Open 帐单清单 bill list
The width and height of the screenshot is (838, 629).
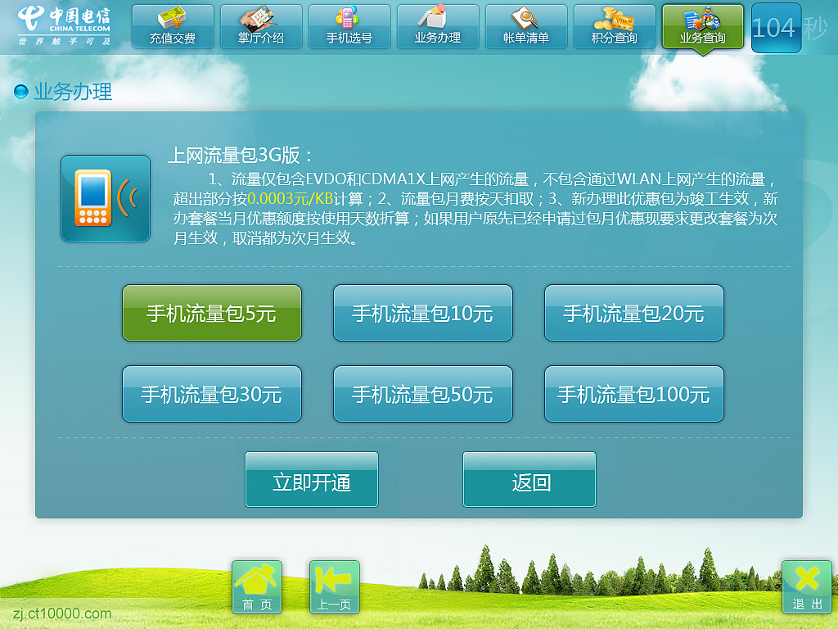tap(526, 27)
